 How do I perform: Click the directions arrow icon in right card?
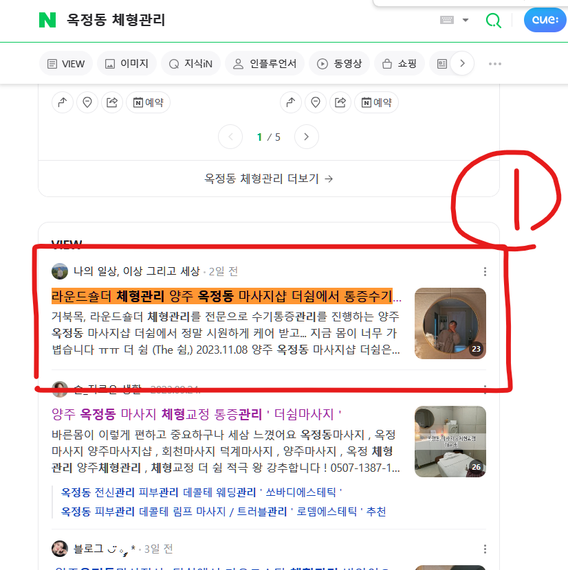(x=291, y=102)
